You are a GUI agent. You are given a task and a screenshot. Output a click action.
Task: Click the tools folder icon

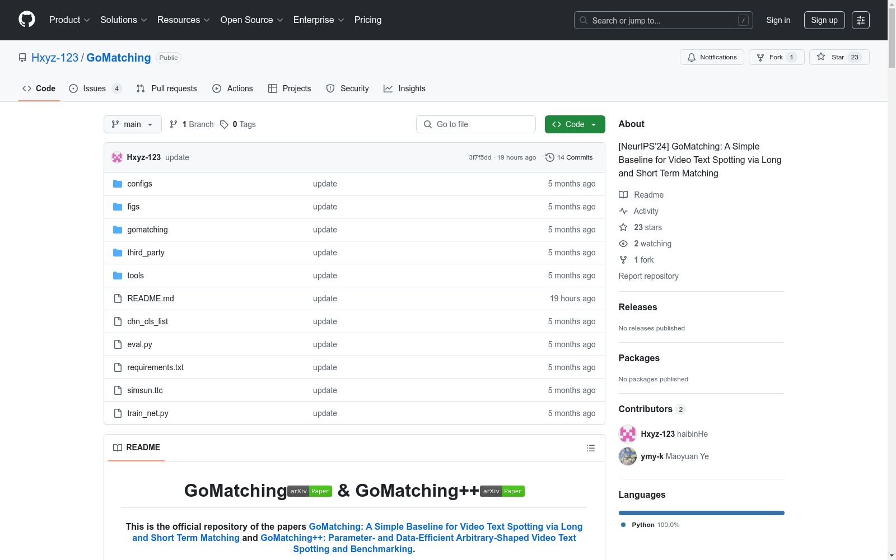tap(118, 276)
